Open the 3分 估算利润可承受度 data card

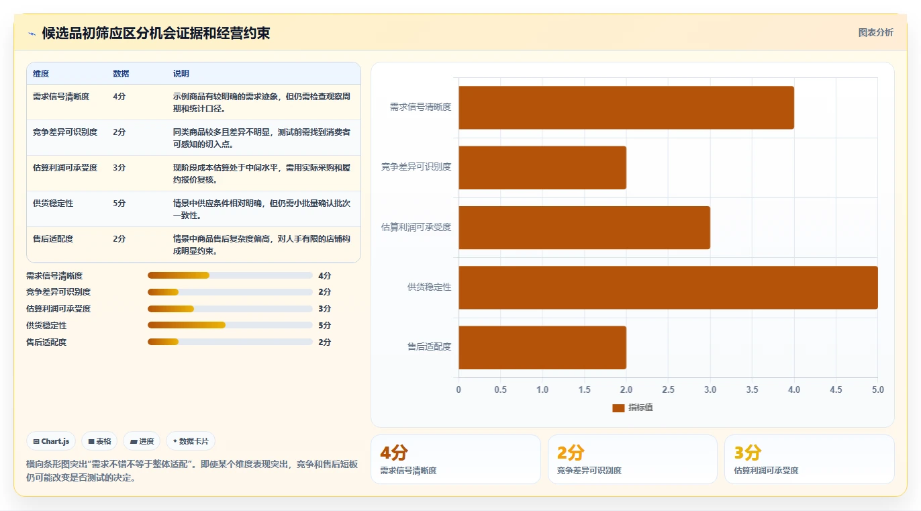coord(809,459)
